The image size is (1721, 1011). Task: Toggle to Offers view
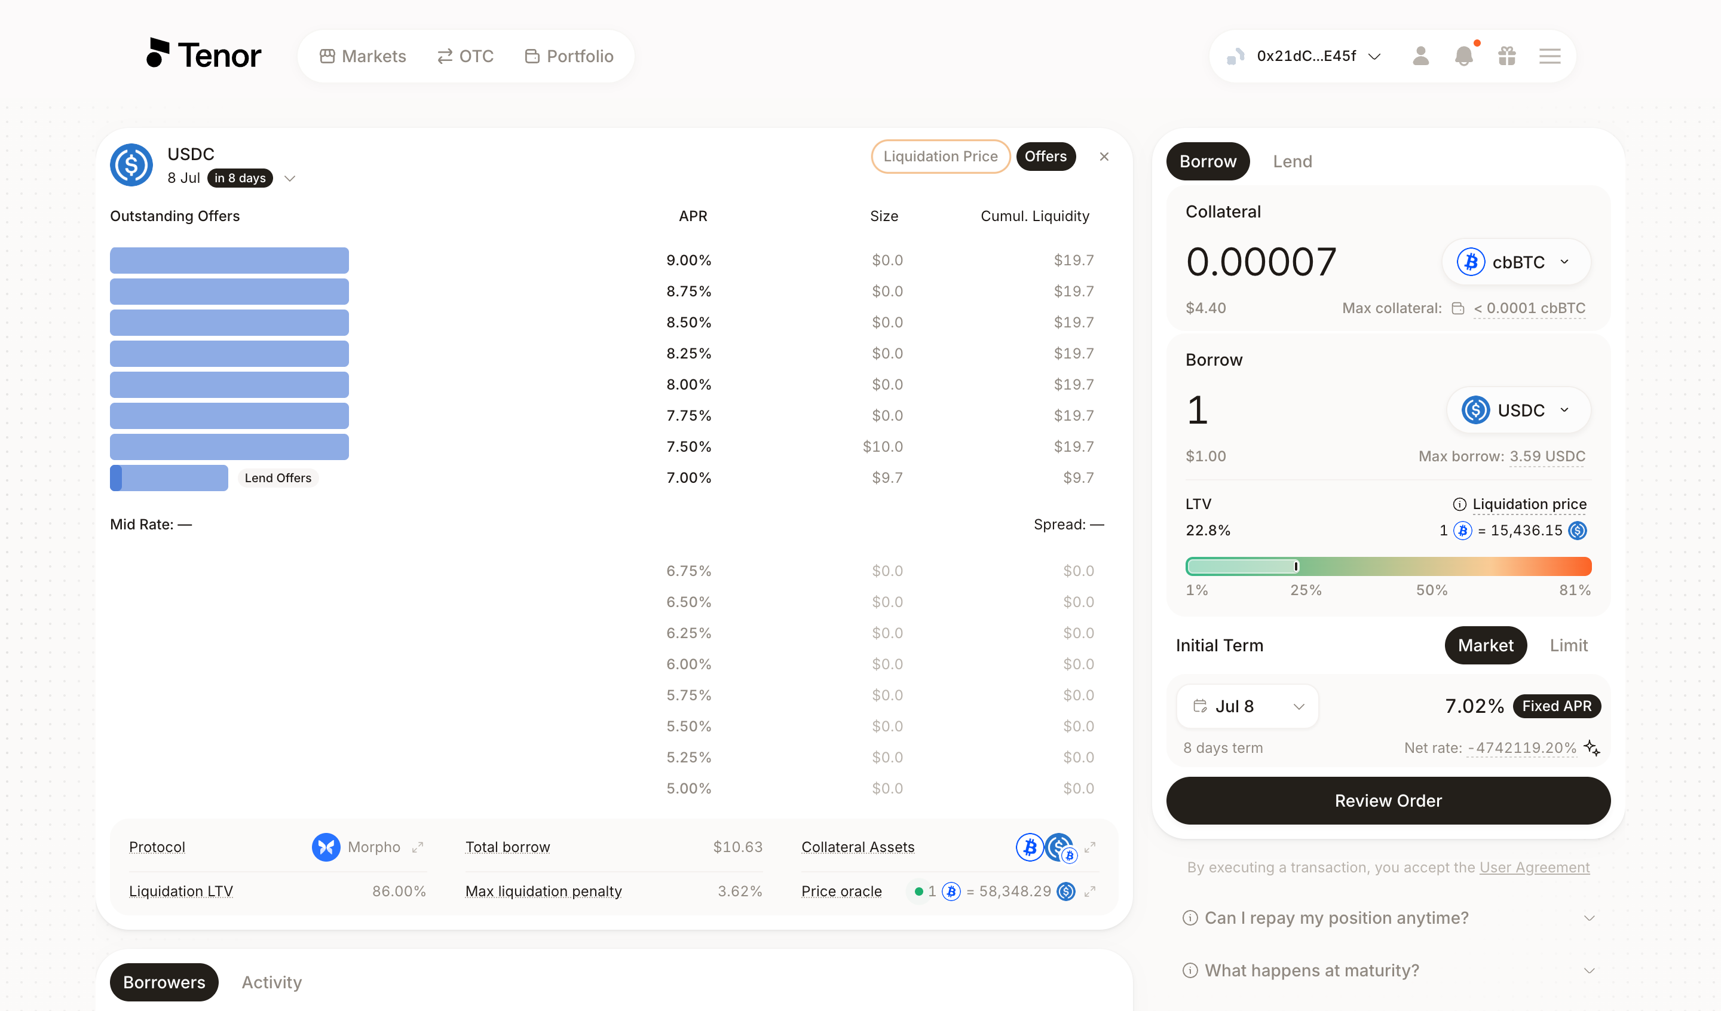[1046, 157]
